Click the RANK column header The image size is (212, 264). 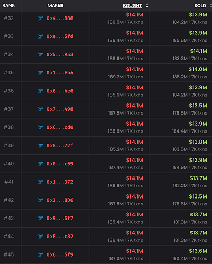[8, 5]
